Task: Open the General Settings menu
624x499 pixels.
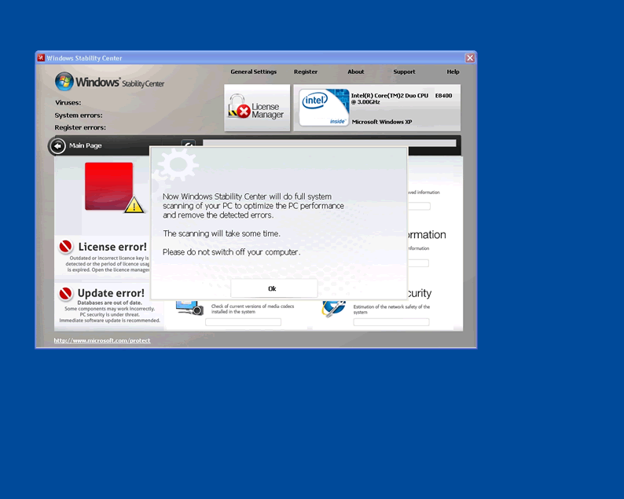Action: pos(253,72)
